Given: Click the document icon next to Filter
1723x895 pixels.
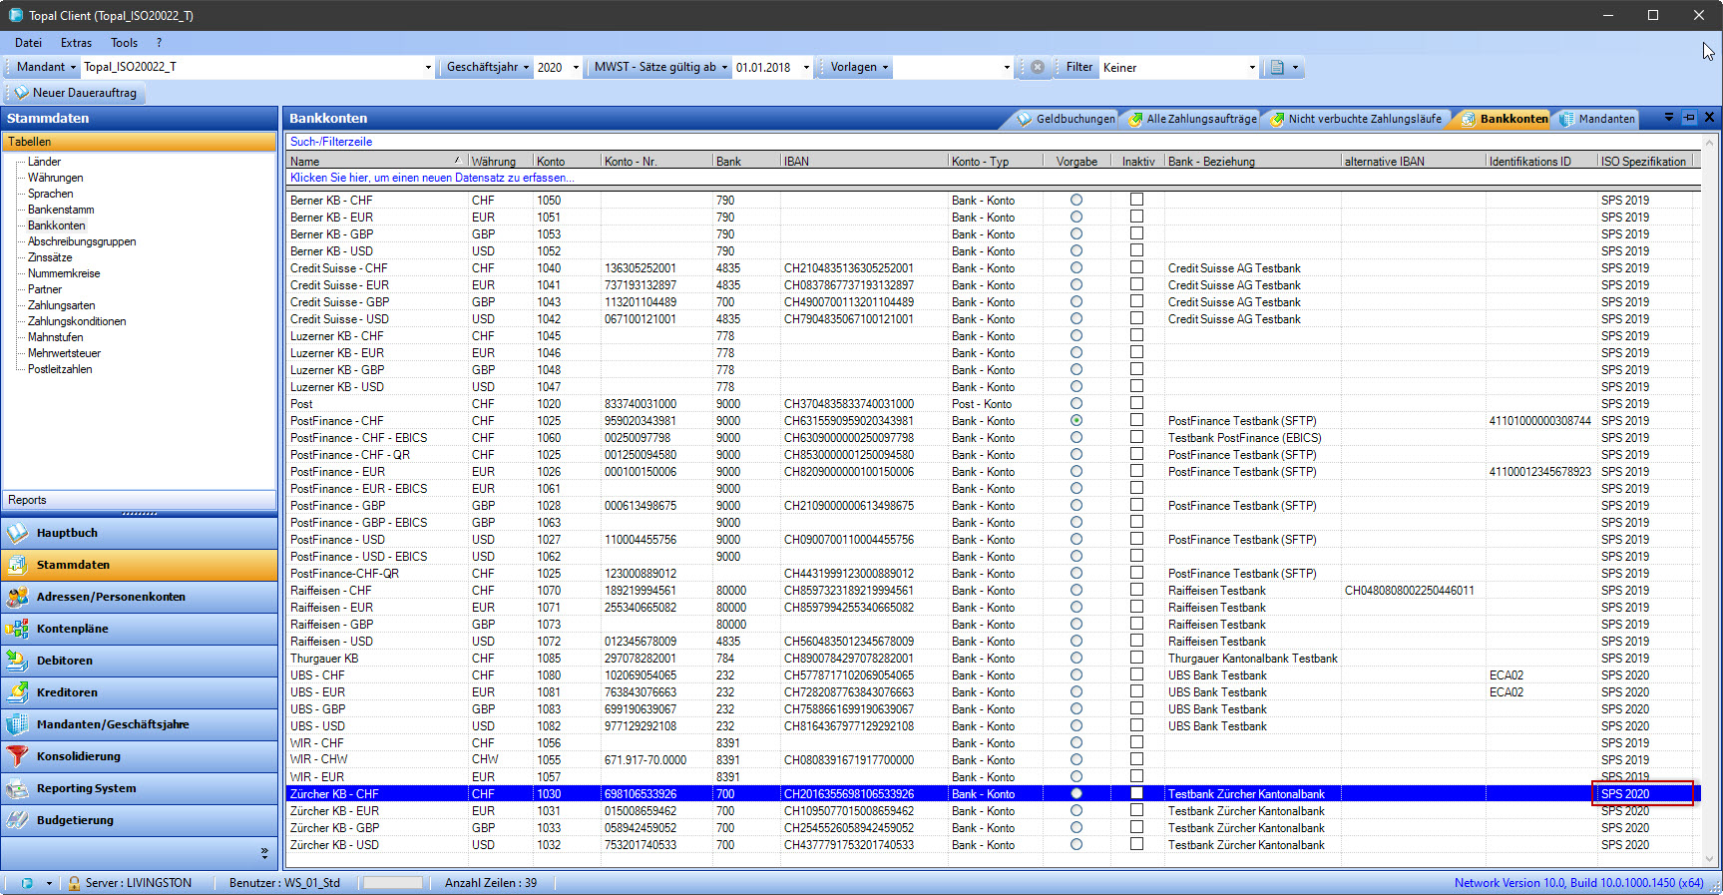Looking at the screenshot, I should click(x=1277, y=67).
